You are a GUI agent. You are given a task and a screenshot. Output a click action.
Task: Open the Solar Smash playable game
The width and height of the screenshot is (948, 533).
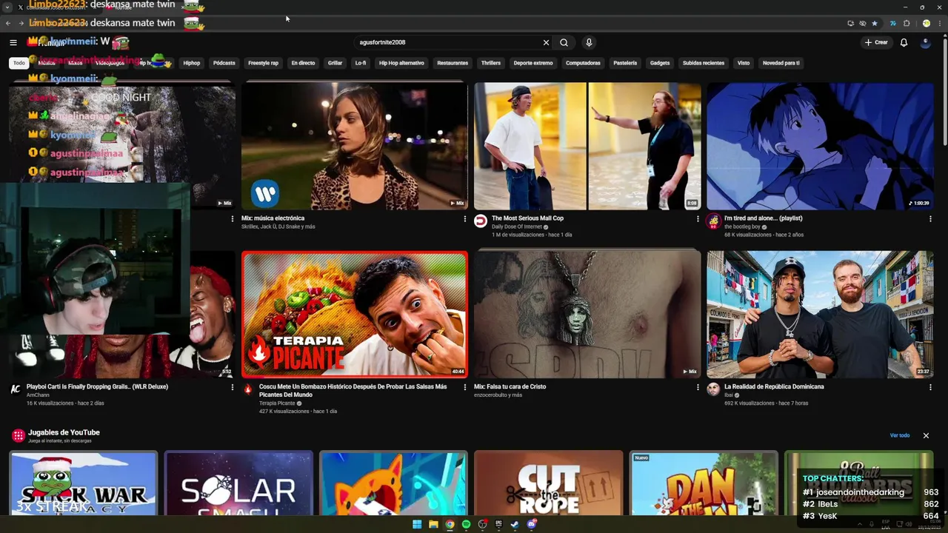[x=238, y=483]
